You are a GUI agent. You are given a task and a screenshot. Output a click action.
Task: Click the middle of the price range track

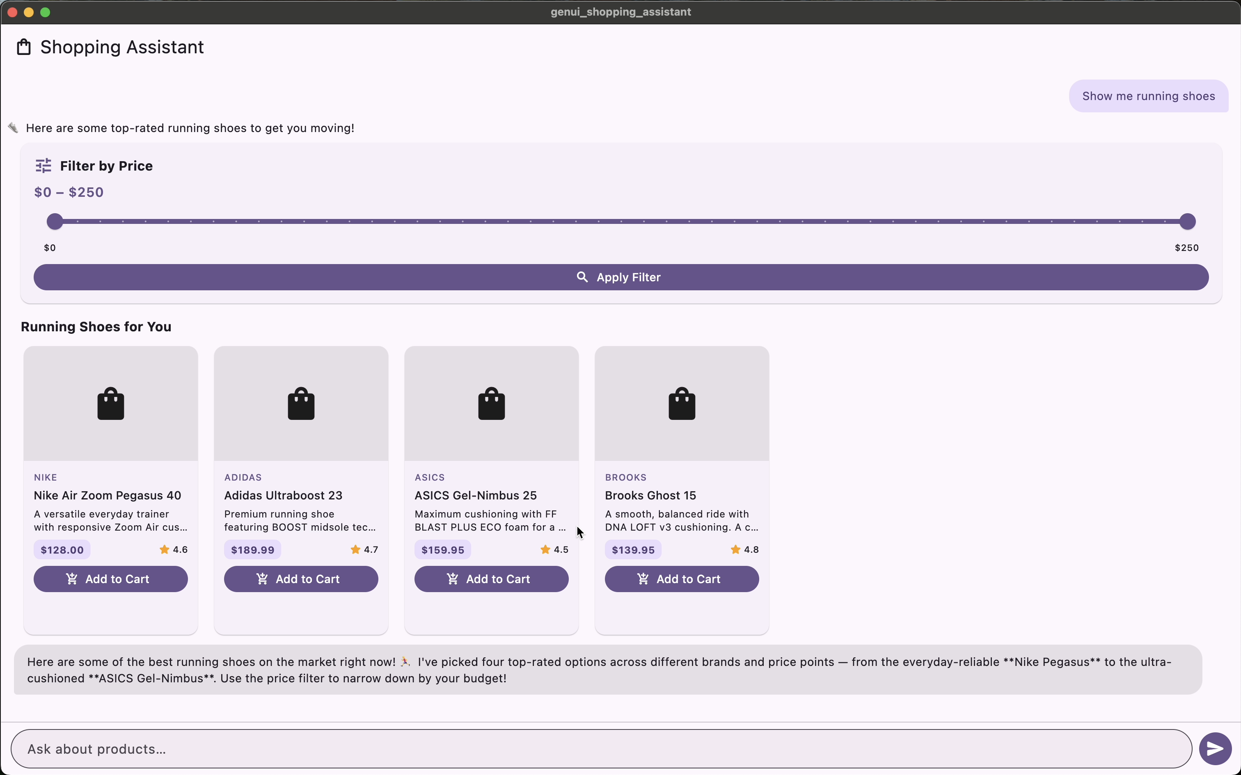621,221
